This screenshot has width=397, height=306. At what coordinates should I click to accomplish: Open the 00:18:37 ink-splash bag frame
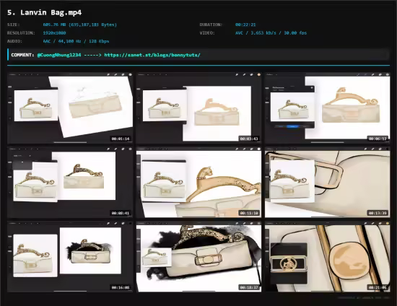(198, 257)
